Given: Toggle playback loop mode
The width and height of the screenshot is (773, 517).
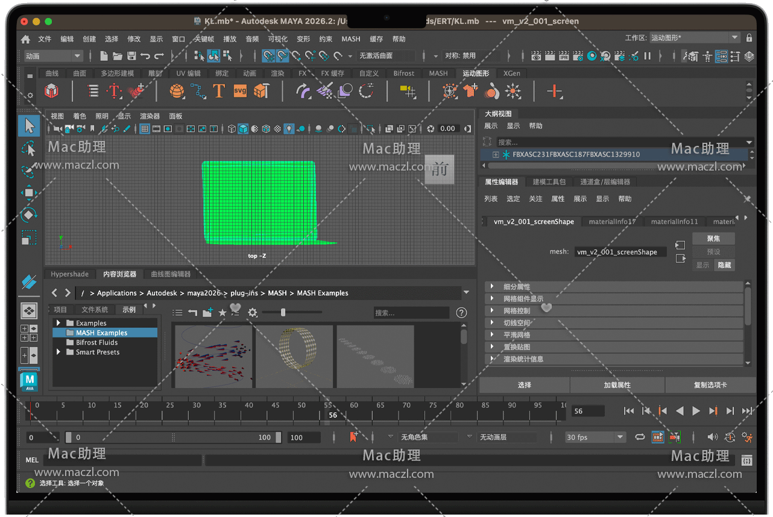Looking at the screenshot, I should tap(640, 437).
